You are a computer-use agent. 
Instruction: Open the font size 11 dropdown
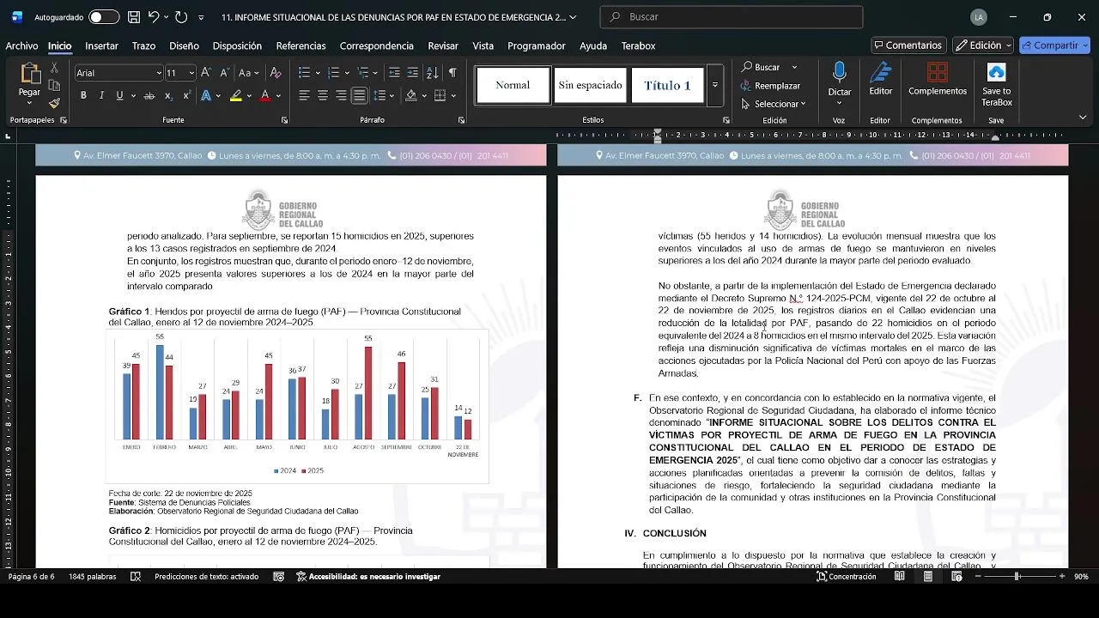point(191,73)
